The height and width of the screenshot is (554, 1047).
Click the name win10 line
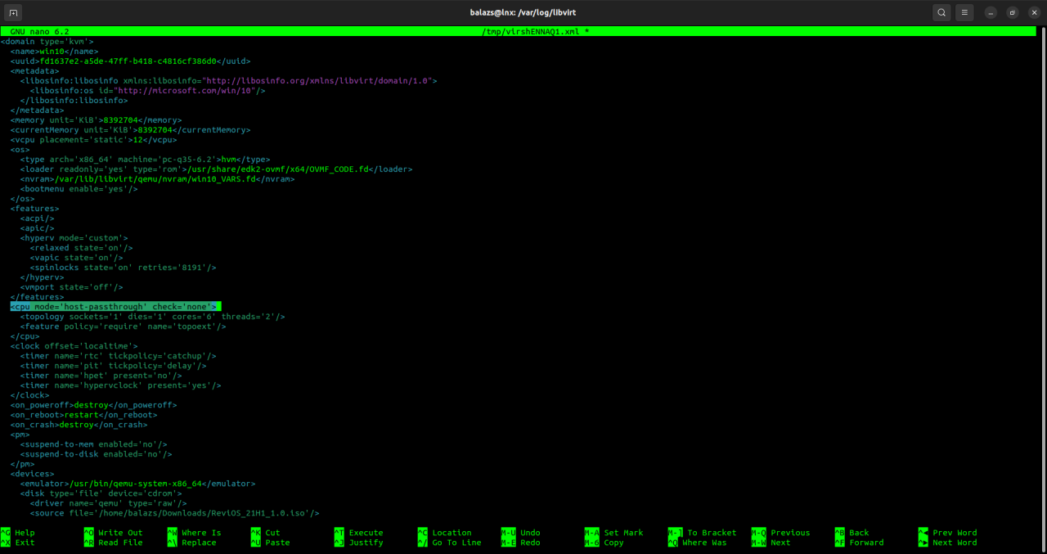[55, 52]
